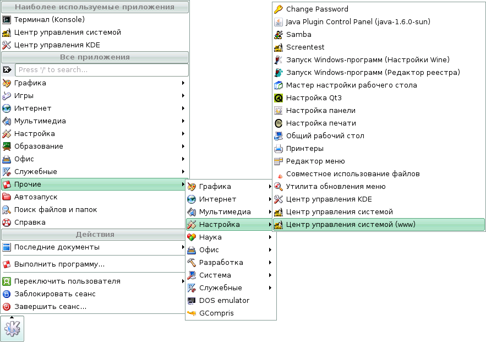Screen dimensions: 486x342
Task: Open the Change Password key icon
Action: pos(277,9)
